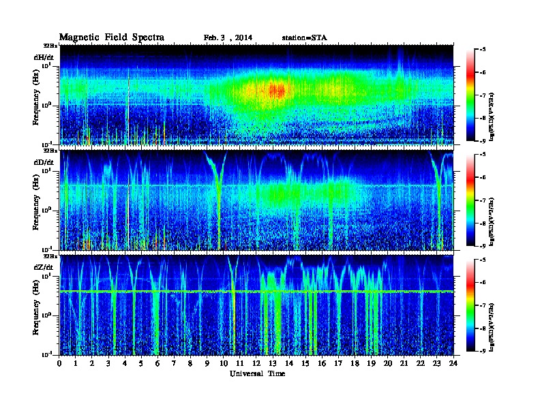Click the "-9" value on dH/dt color bar
The height and width of the screenshot is (417, 540).
(483, 141)
